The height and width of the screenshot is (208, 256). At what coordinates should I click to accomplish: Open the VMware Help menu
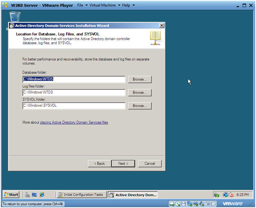pos(126,5)
